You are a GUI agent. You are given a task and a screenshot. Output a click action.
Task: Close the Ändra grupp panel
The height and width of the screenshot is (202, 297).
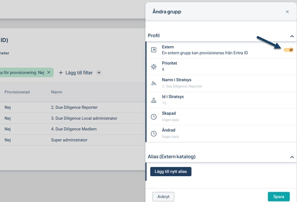point(287,12)
